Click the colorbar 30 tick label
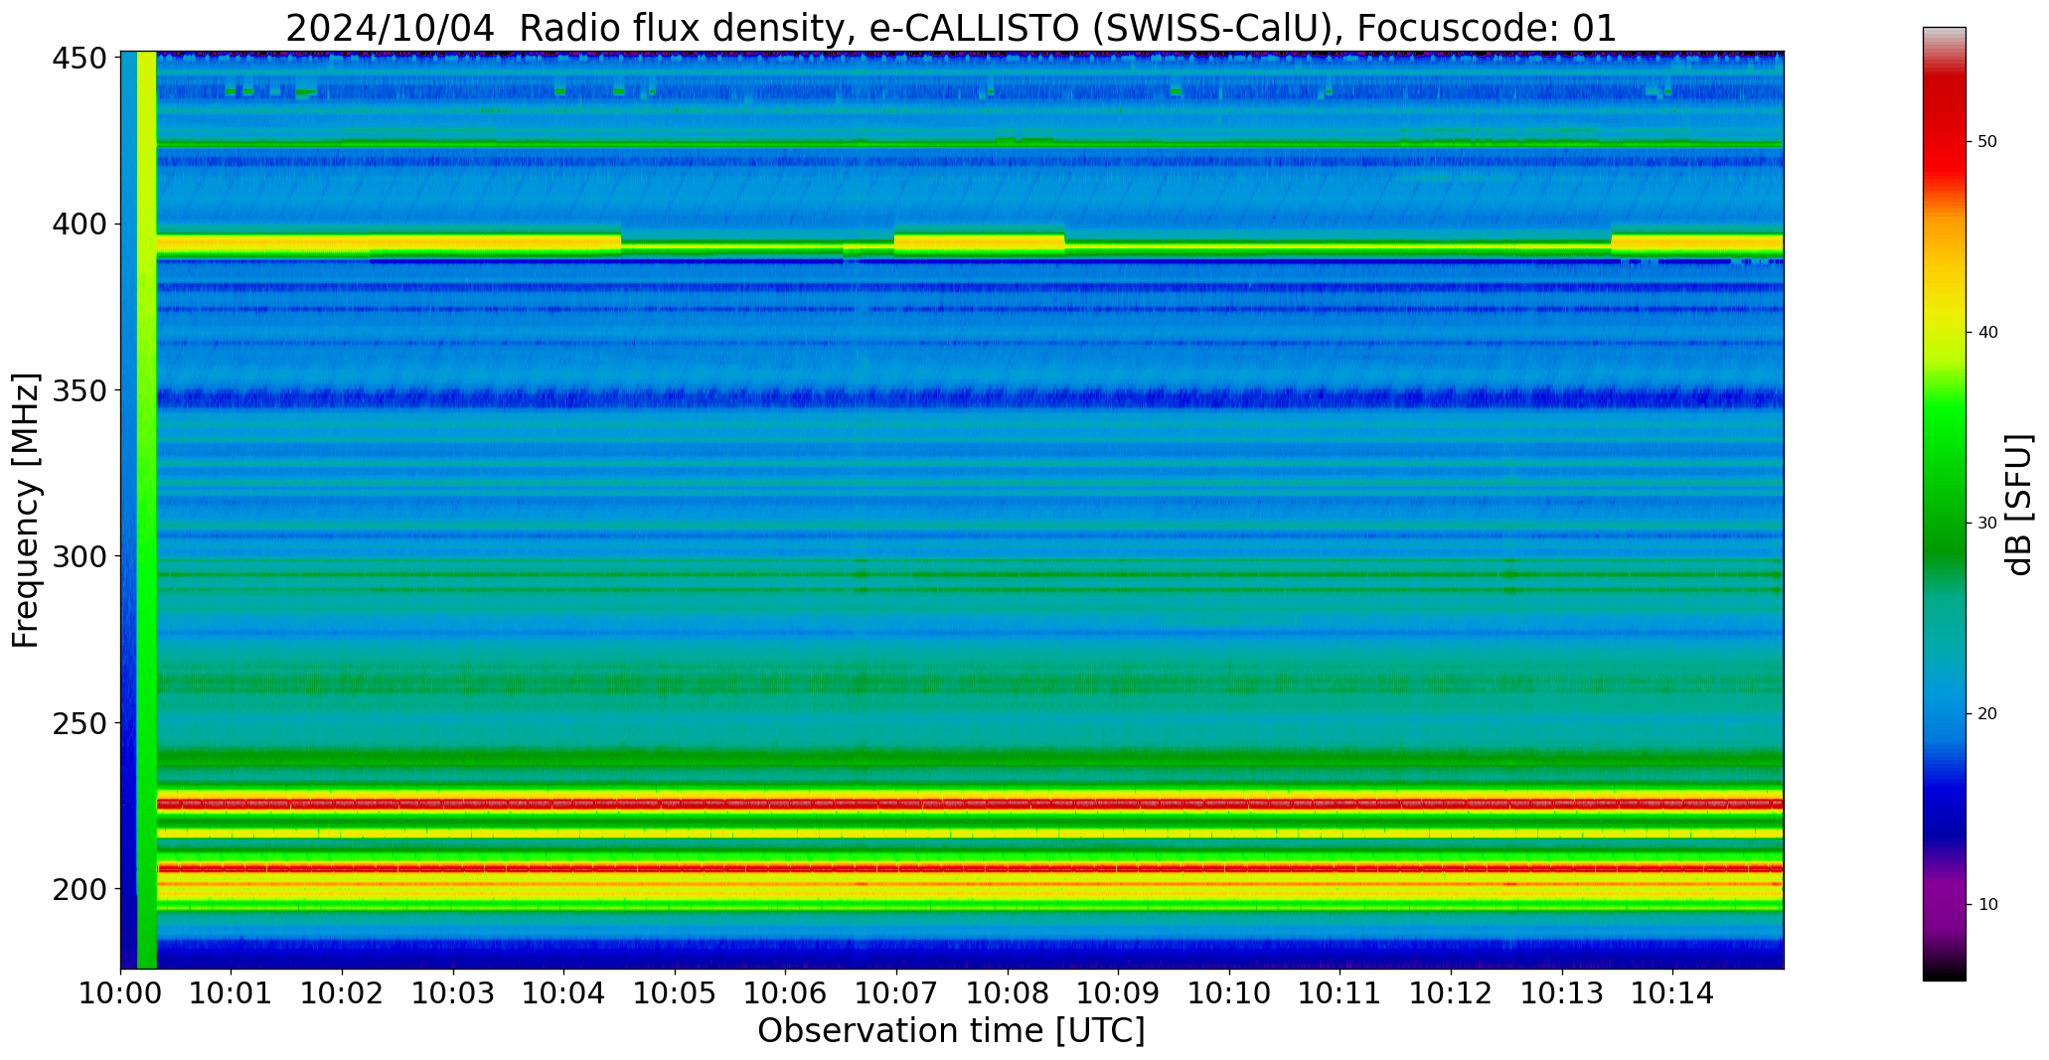This screenshot has height=1060, width=2049. (x=1987, y=524)
